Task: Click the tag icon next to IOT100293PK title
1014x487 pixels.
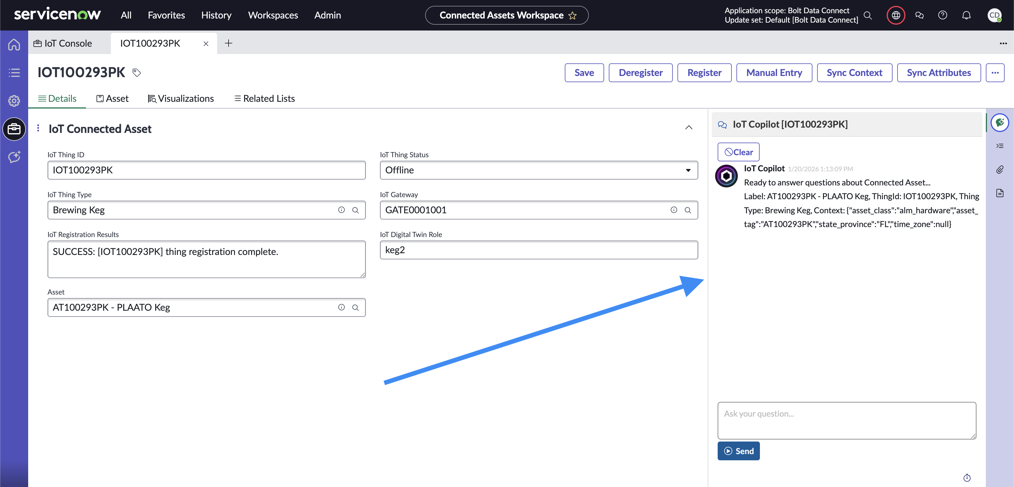Action: [x=137, y=72]
